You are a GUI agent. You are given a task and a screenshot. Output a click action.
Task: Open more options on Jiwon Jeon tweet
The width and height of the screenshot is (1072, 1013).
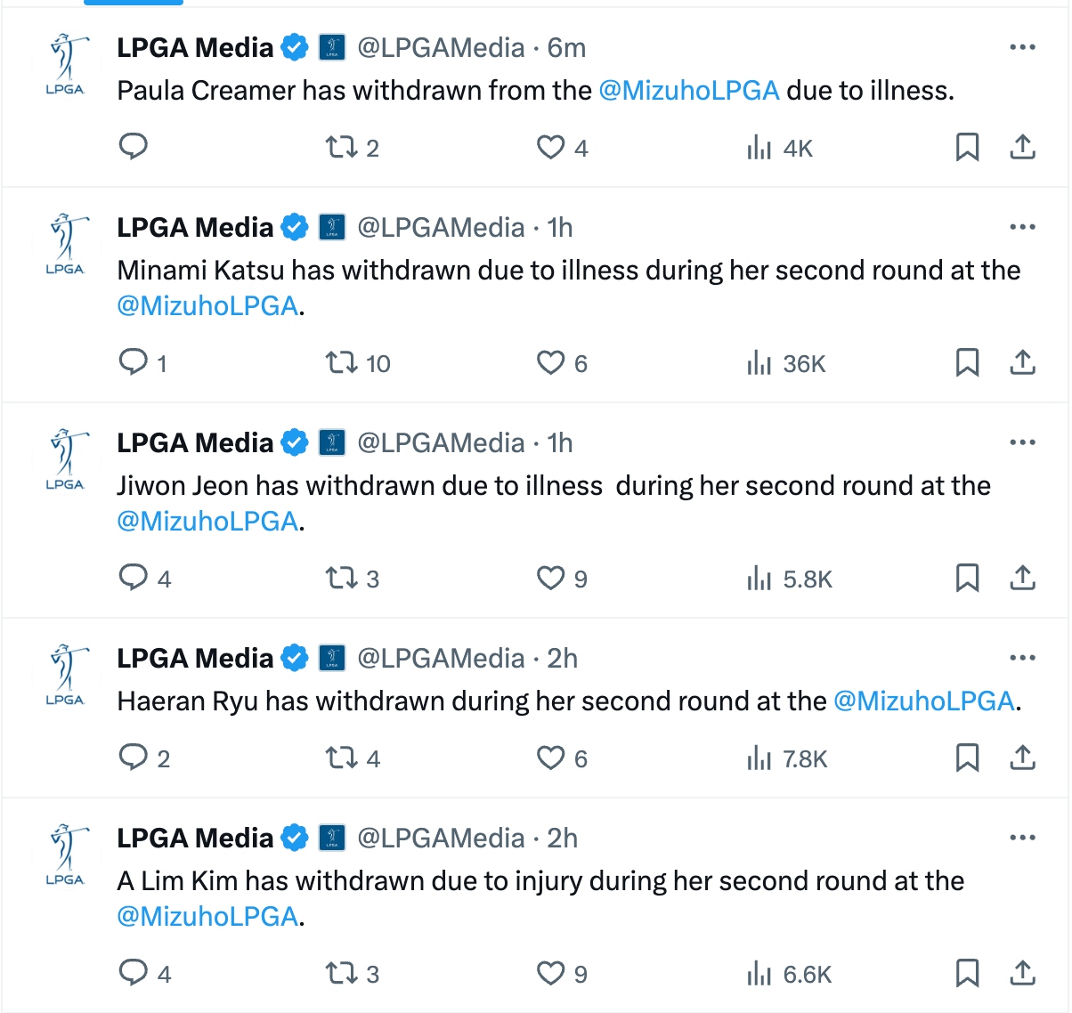point(1022,442)
